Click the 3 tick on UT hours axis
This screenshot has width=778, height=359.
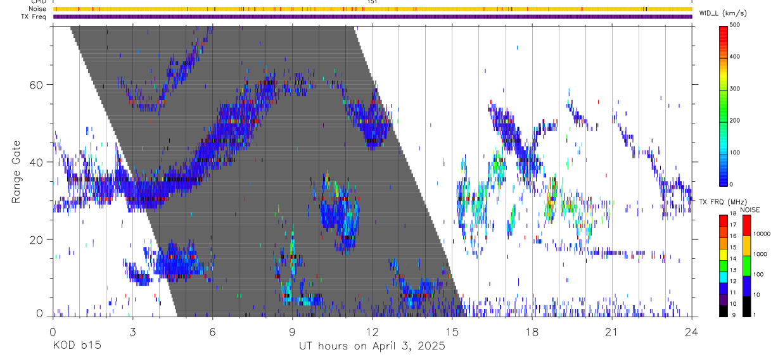pyautogui.click(x=132, y=332)
